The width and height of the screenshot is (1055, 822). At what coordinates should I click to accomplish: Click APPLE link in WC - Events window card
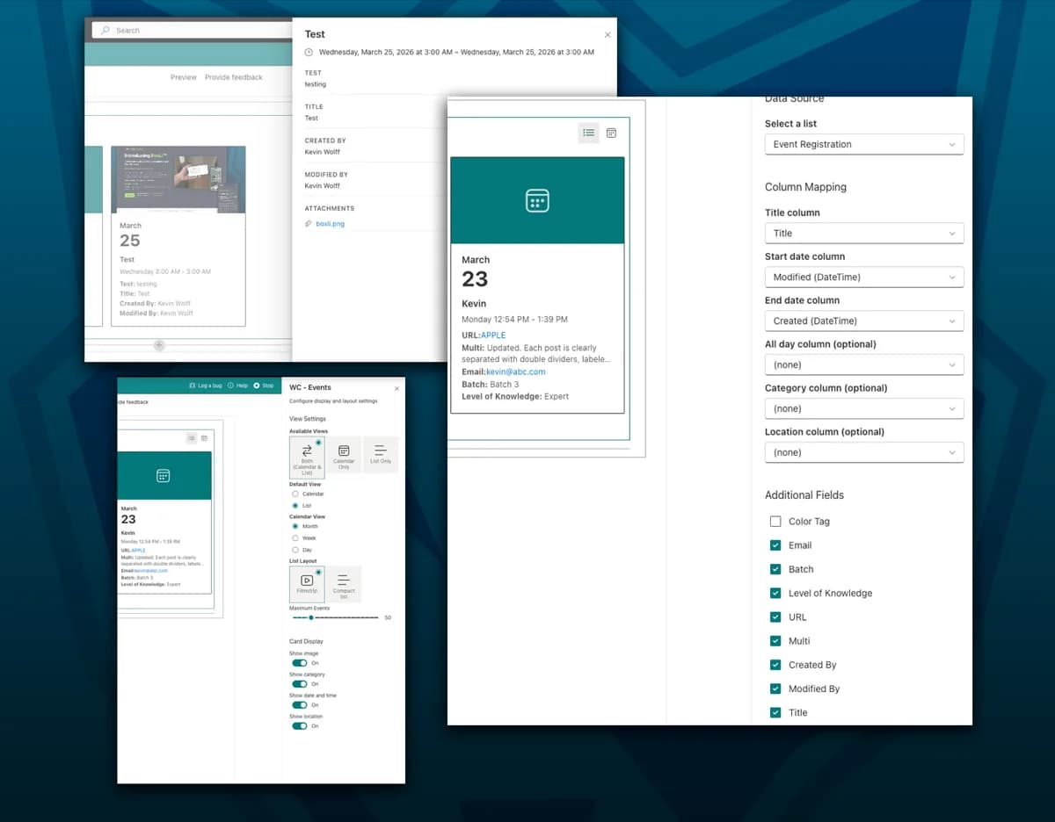tap(138, 551)
